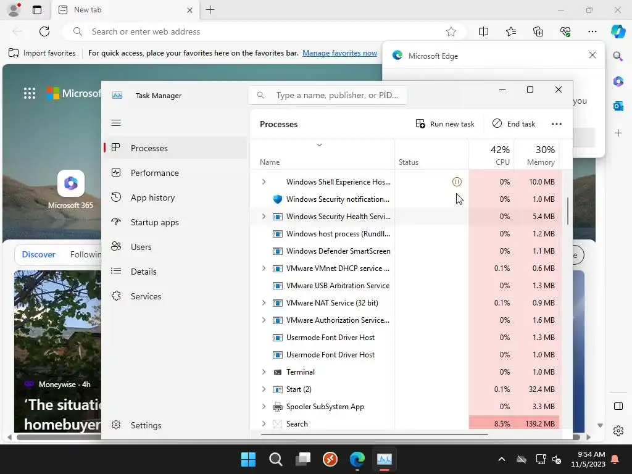632x474 pixels.
Task: Refresh the Edge page
Action: [x=44, y=31]
